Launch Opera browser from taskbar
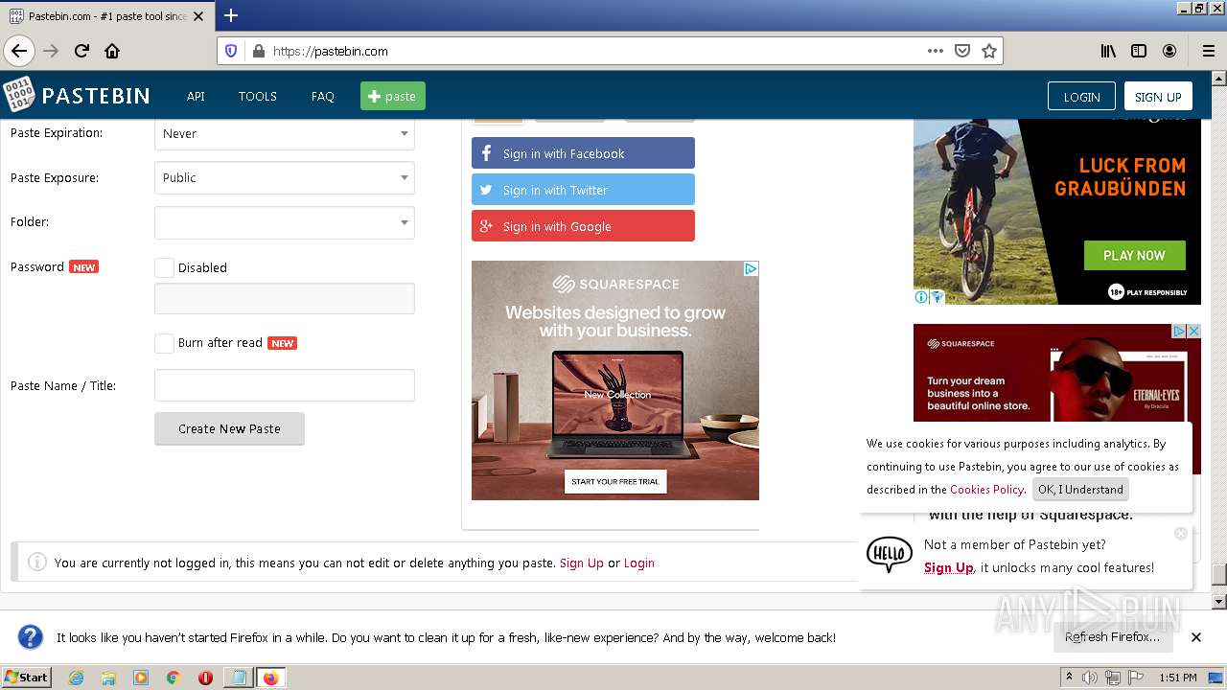The image size is (1227, 690). 205,678
